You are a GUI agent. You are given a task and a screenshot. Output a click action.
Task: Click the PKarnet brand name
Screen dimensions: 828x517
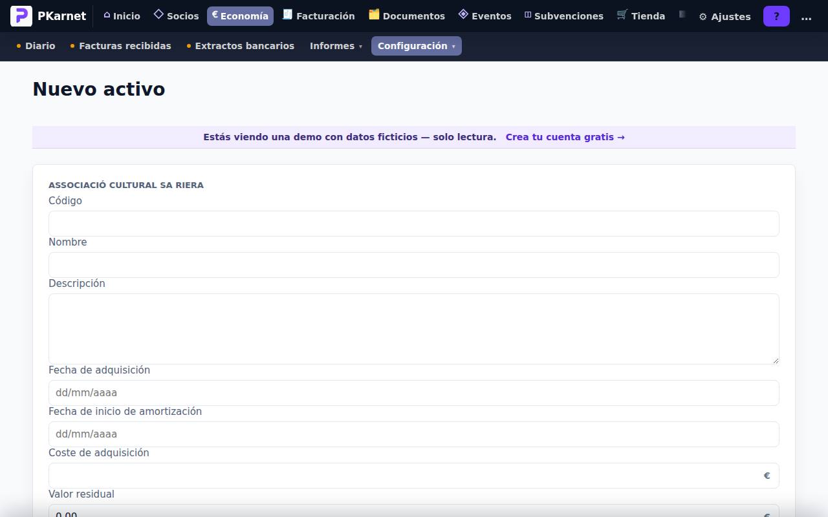coord(61,16)
